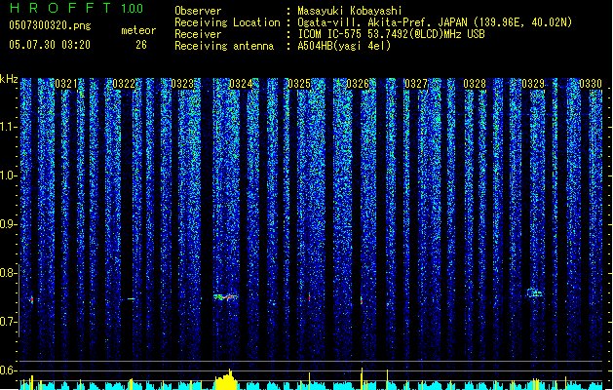613x390 pixels.
Task: Click the large yellow power peak near 0324
Action: (x=226, y=379)
